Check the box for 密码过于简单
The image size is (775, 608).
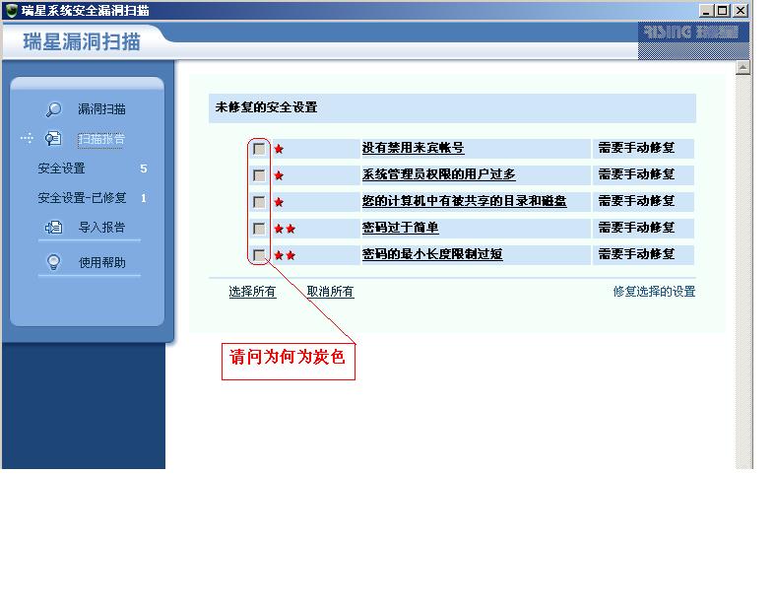(259, 229)
